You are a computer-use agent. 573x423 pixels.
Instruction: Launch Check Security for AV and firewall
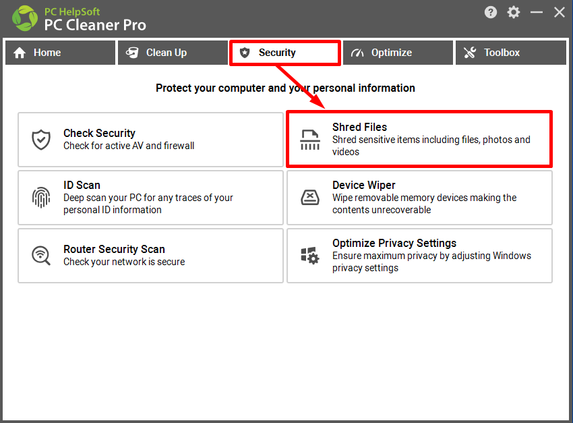coord(150,140)
